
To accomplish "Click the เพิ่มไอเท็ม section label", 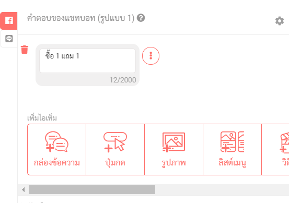I will click(x=42, y=118).
